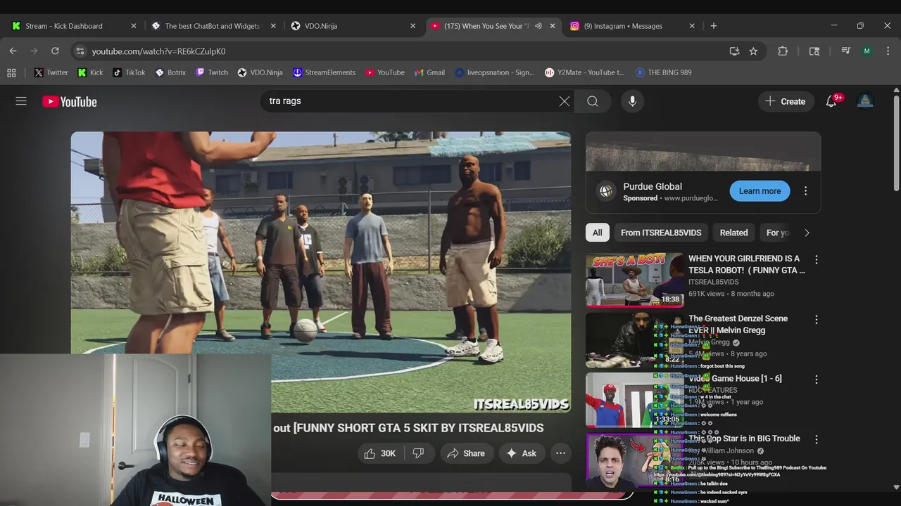Select the From ITSREAL85VIDS filter chip
The image size is (901, 506).
click(x=661, y=233)
